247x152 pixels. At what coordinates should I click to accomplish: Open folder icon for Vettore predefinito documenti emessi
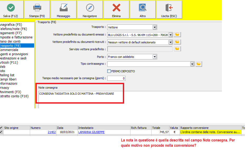click(177, 35)
